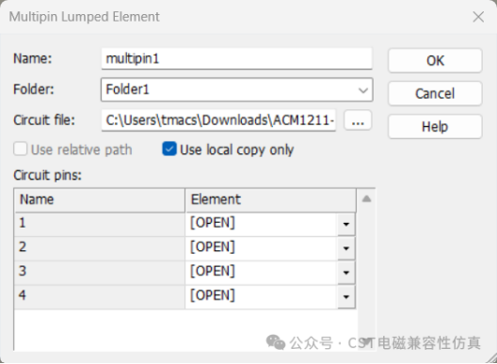Click the scroll up arrow of pins table

(366, 199)
